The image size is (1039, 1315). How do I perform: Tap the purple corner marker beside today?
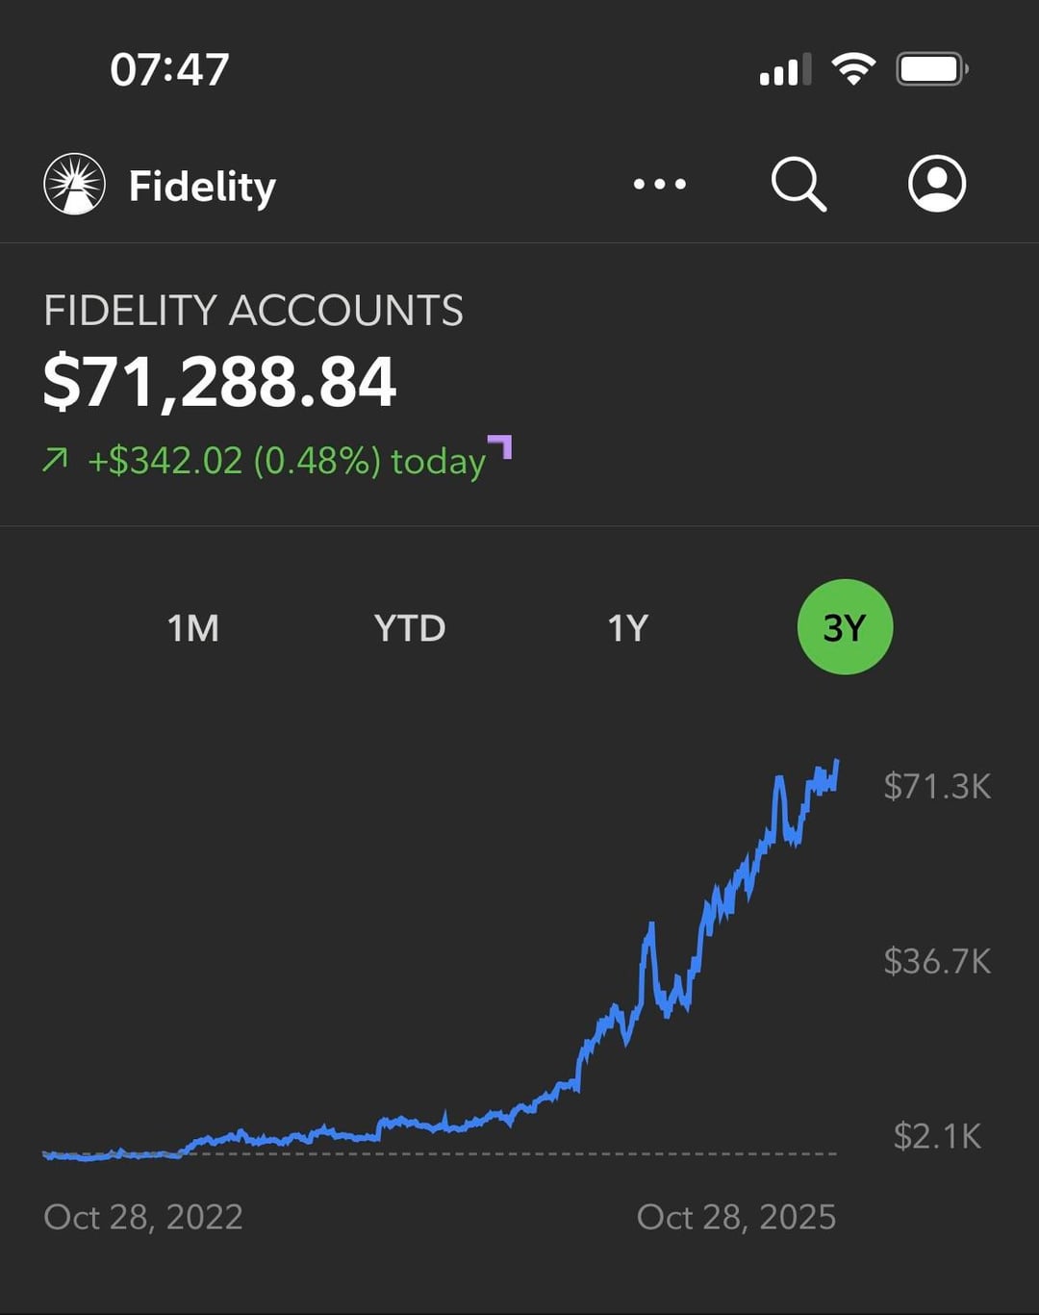[x=501, y=445]
